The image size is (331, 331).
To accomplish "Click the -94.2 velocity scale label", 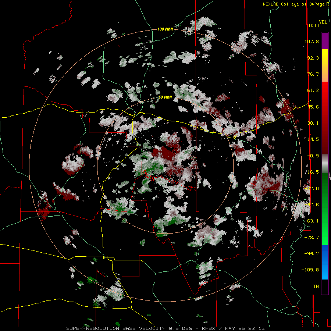I will (312, 253).
